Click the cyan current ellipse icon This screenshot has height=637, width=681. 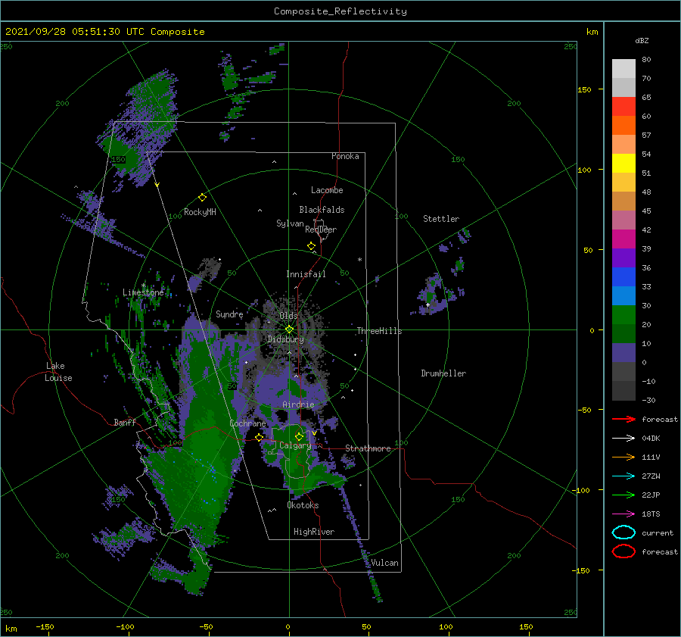click(x=623, y=532)
